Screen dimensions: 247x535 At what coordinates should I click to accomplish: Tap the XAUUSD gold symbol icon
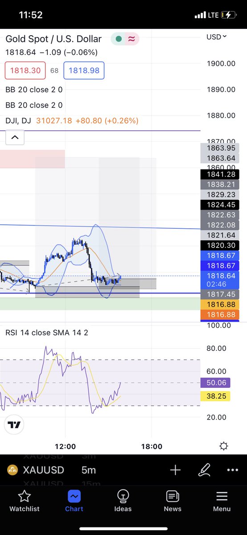[x=12, y=470]
